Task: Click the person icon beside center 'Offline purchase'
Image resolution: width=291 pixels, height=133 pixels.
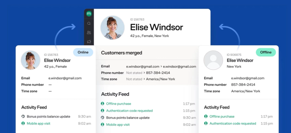Action: pyautogui.click(x=102, y=104)
